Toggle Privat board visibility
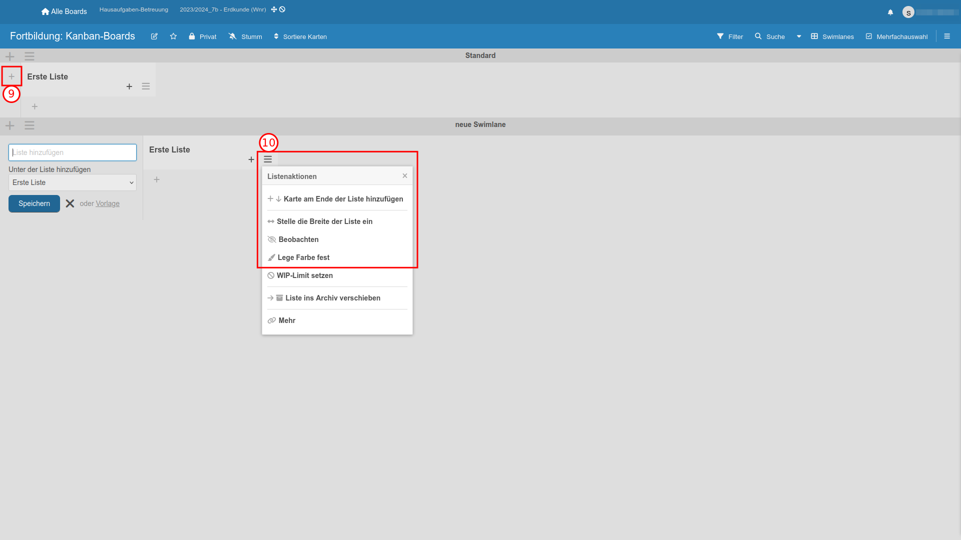 (203, 36)
